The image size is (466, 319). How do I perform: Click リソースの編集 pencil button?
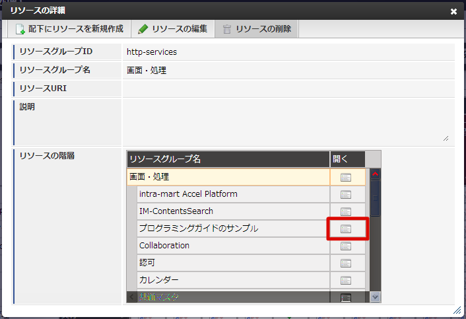(173, 29)
